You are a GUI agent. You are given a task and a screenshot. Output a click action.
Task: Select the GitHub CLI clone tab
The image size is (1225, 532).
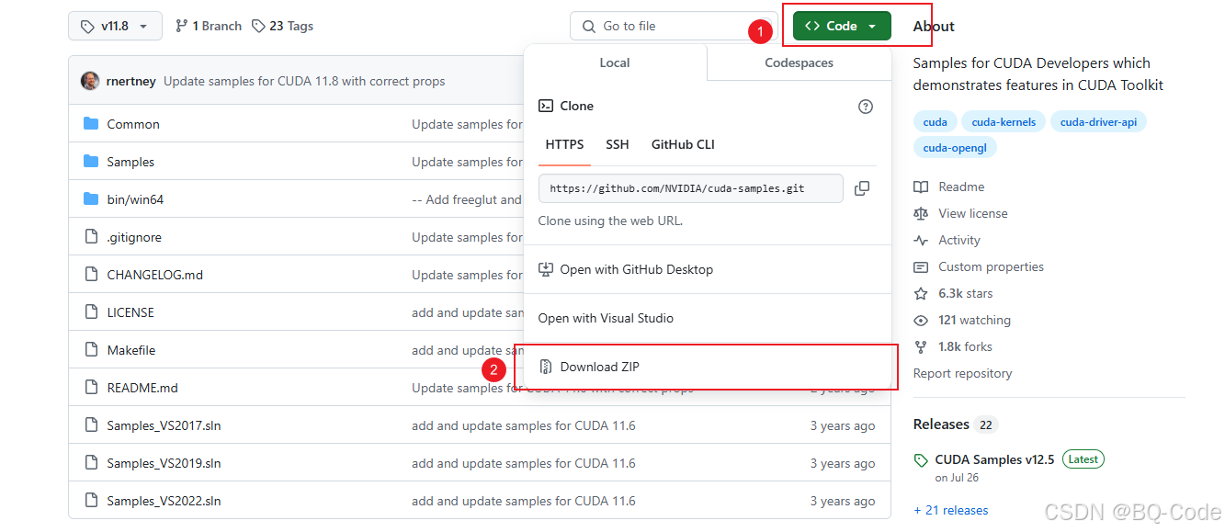click(x=683, y=144)
